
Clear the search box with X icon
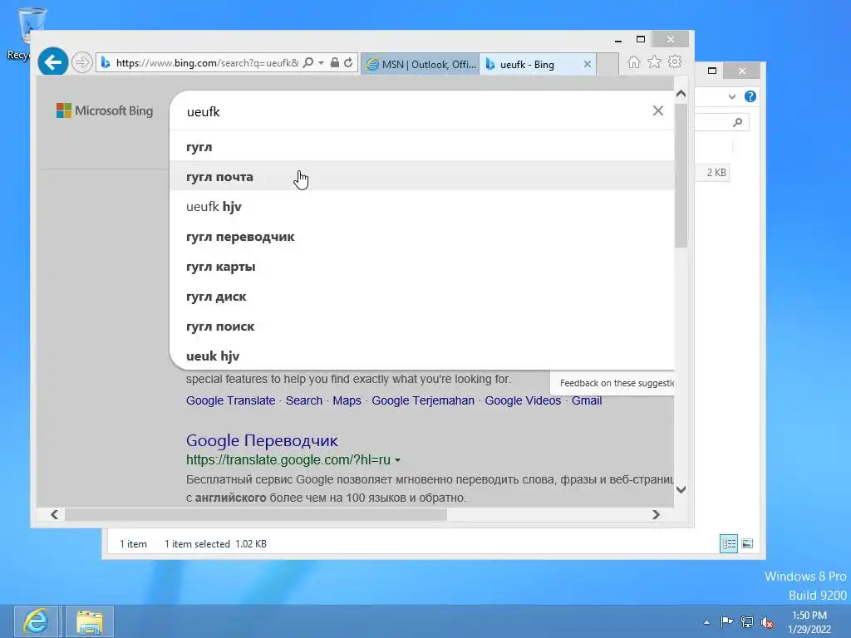pos(658,110)
